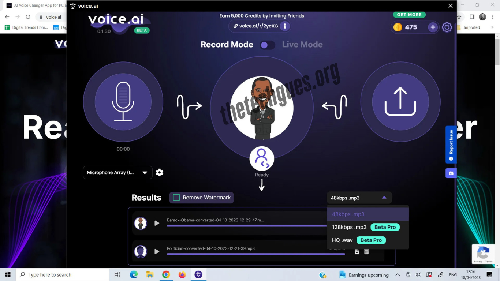Play the Politician converted recording
This screenshot has width=500, height=281.
click(x=157, y=251)
